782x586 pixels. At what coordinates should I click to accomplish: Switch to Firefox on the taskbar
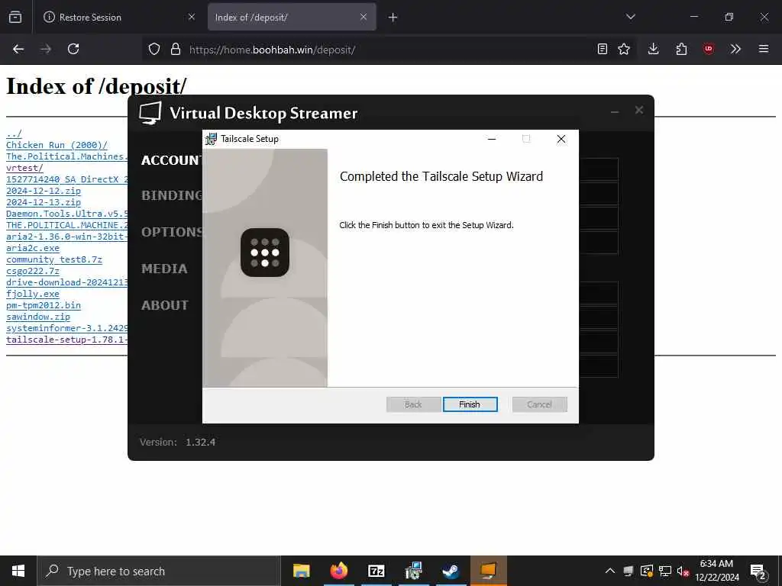tap(338, 571)
